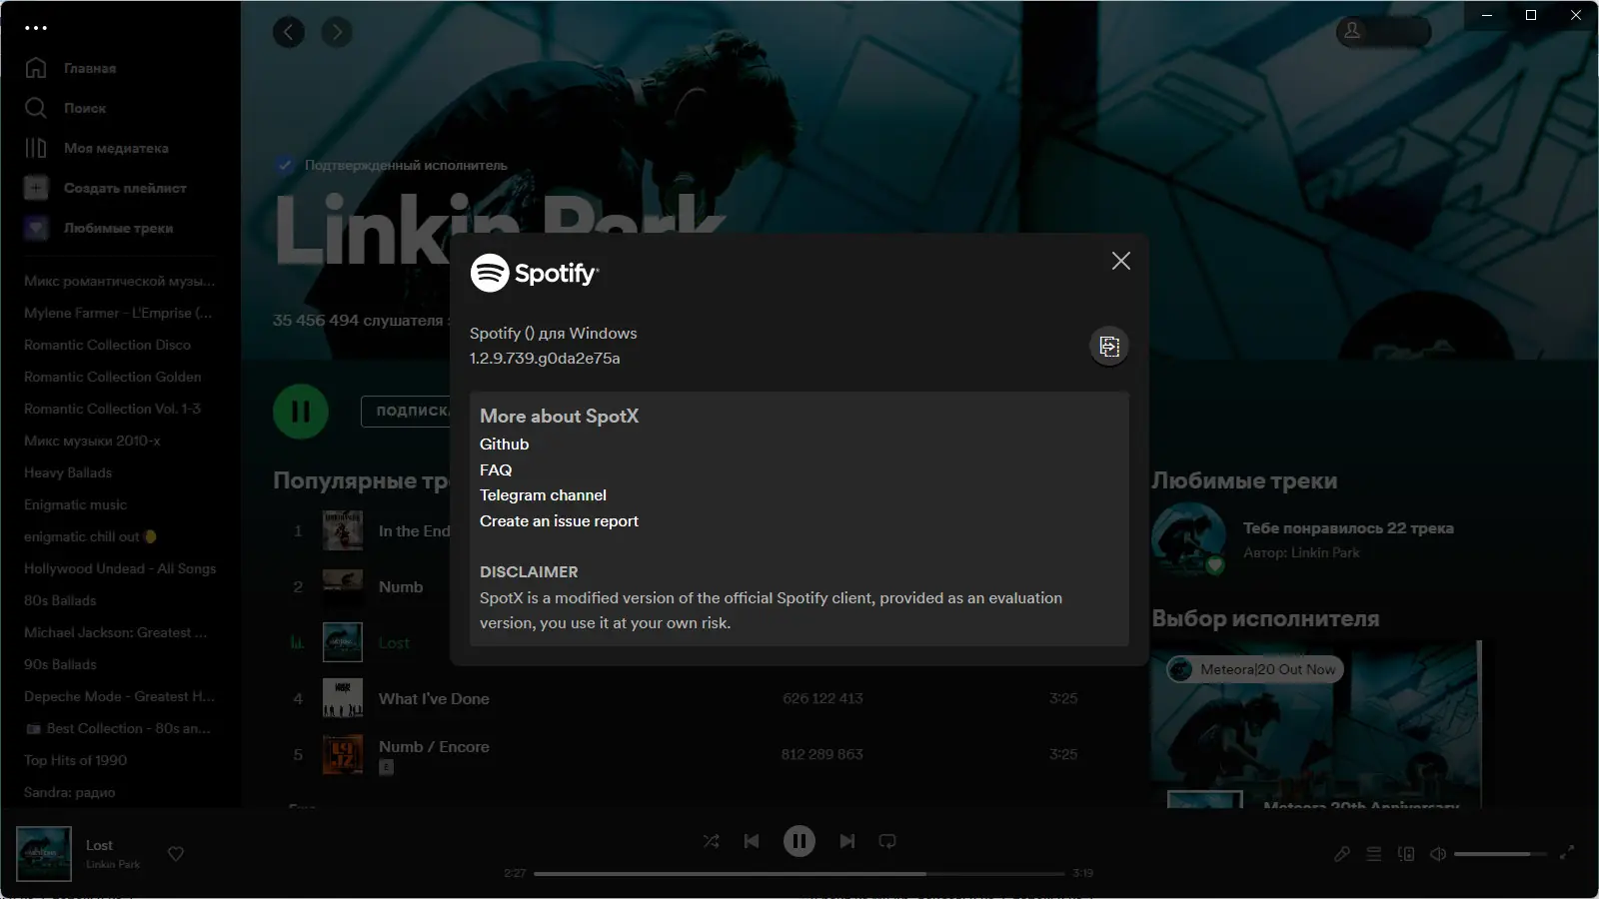Screen dimensions: 1599x899
Task: Close the Spotify about dialog
Action: coord(1121,261)
